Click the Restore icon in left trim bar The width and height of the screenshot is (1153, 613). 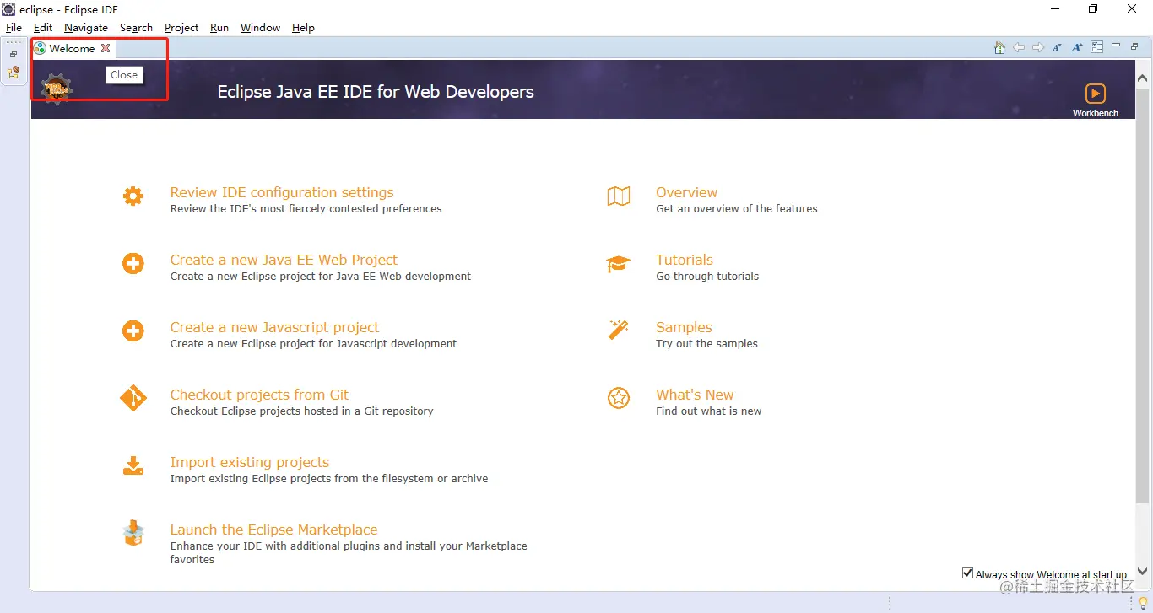[x=14, y=54]
